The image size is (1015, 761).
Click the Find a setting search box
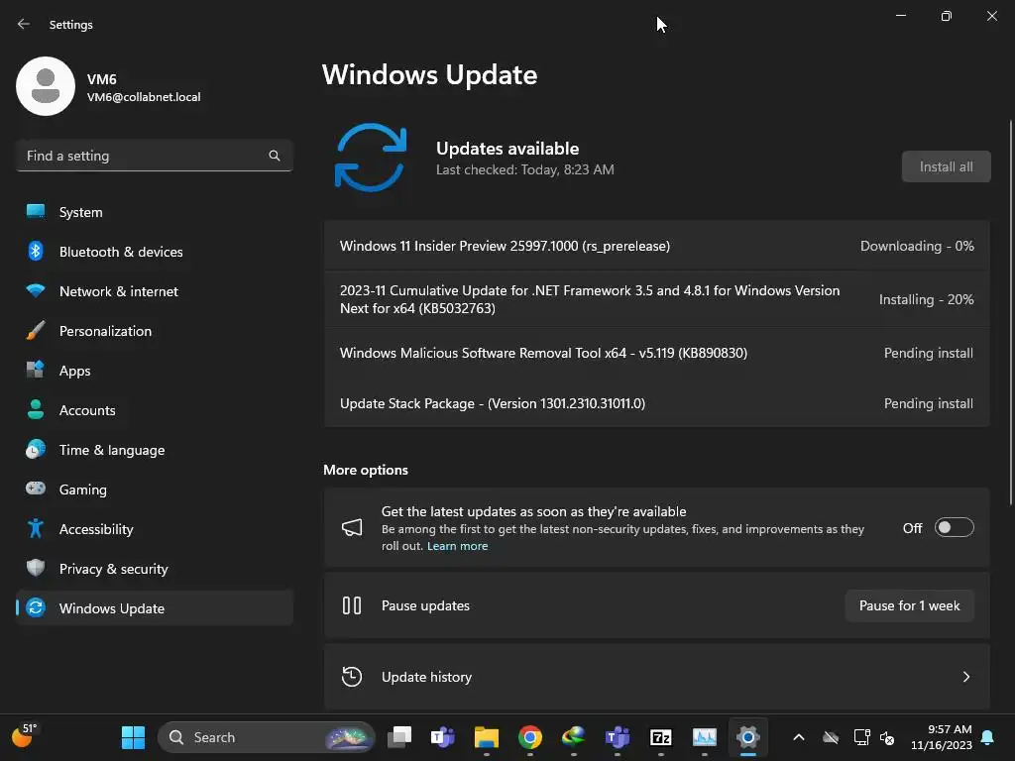(x=154, y=156)
